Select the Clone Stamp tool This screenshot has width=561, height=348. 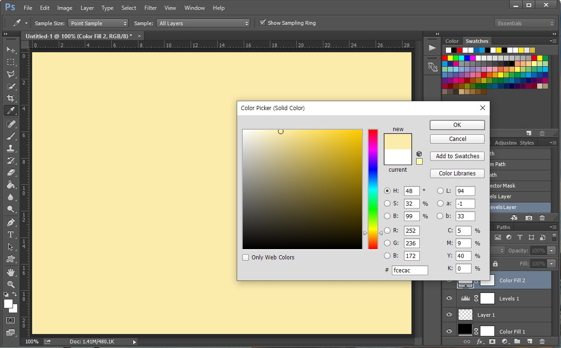(x=11, y=148)
